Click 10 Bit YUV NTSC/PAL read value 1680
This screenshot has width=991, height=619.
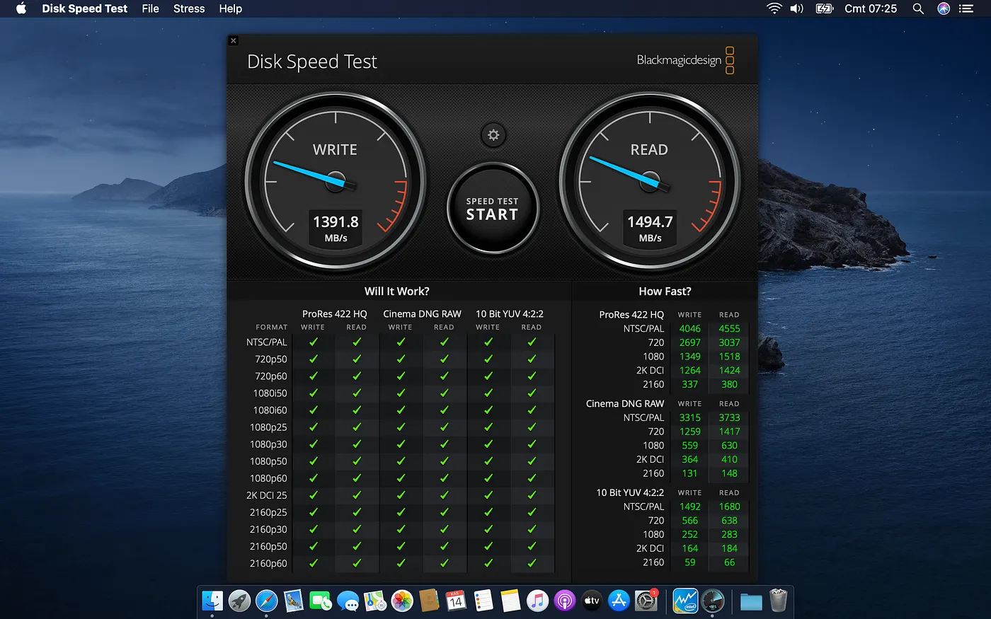729,507
